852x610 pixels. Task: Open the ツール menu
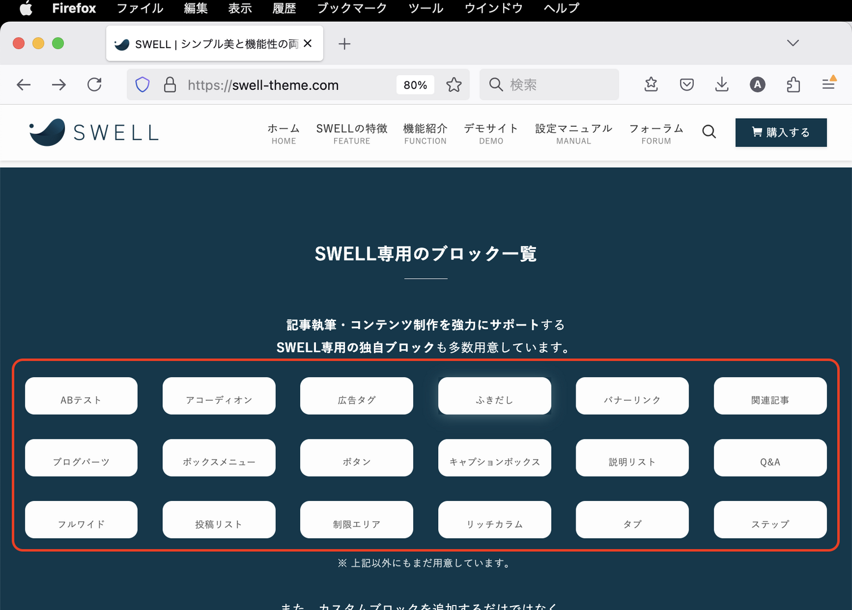click(426, 8)
